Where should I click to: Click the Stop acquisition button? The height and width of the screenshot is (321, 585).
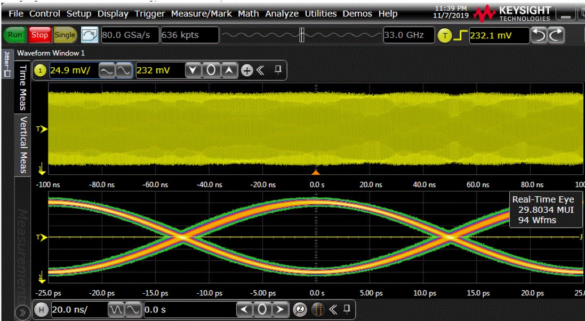coord(39,35)
